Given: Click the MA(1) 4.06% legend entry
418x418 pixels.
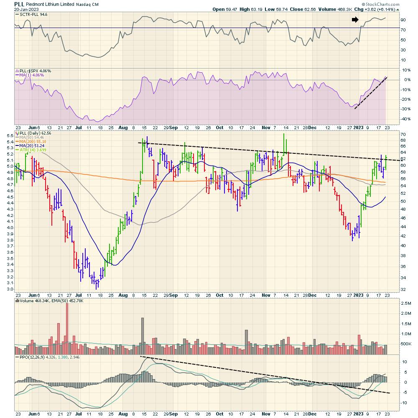Looking at the screenshot, I should [32, 75].
